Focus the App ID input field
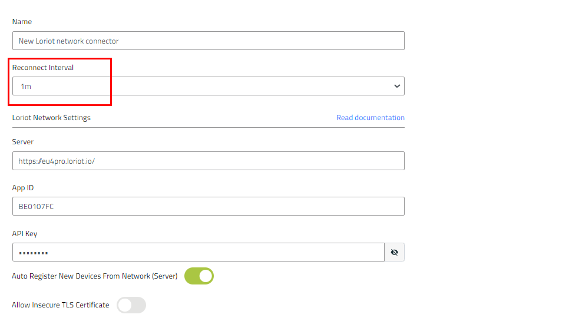Viewport: 569px width, 321px height. tap(208, 206)
